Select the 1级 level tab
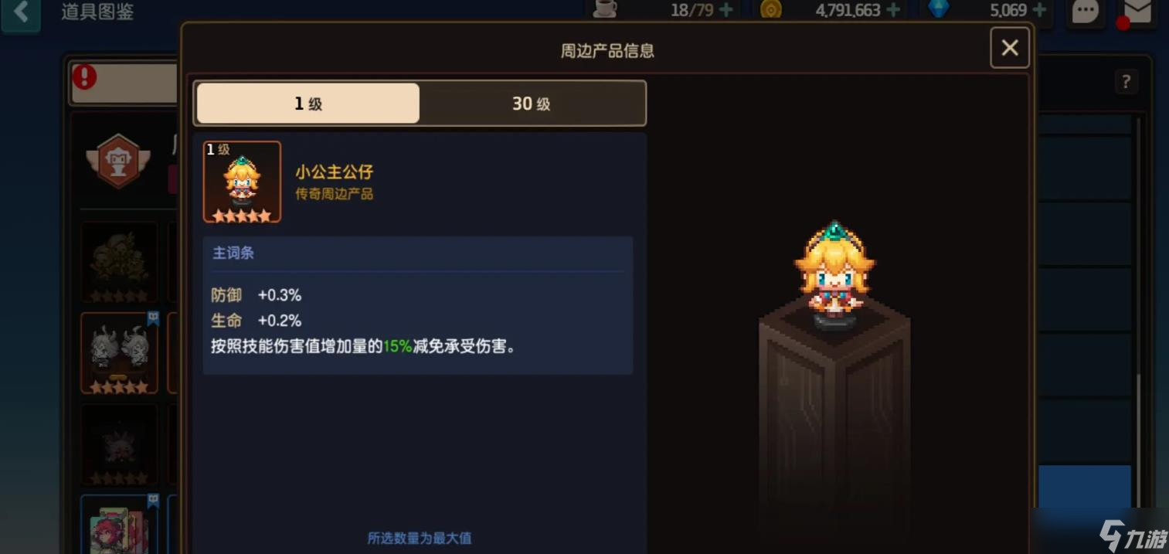Viewport: 1169px width, 554px height. pos(308,104)
